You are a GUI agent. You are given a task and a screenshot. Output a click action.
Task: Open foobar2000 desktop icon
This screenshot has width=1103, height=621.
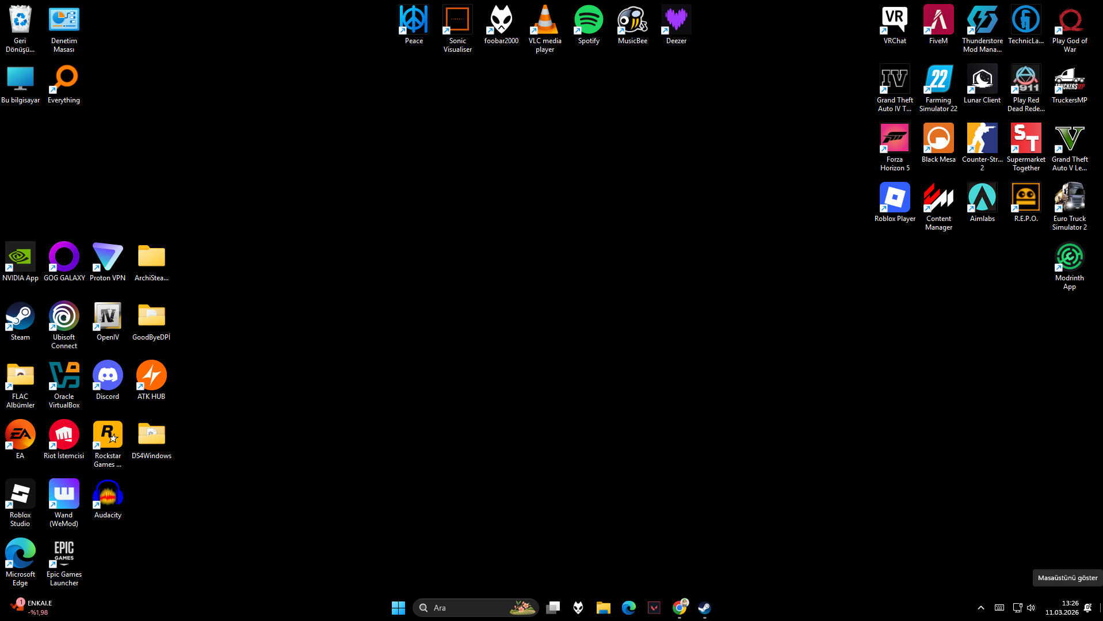click(x=501, y=25)
